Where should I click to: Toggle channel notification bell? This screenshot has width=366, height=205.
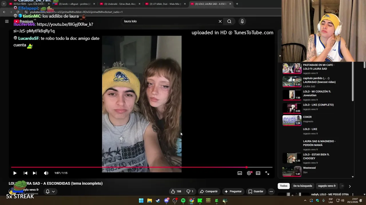tap(48, 192)
